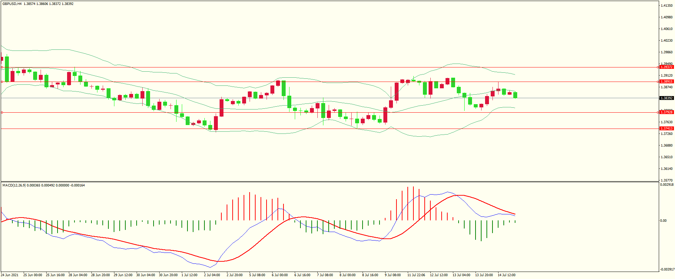Click the 2 Jul 20:00 time label
Screen dimensions: 675x279
tap(234, 275)
